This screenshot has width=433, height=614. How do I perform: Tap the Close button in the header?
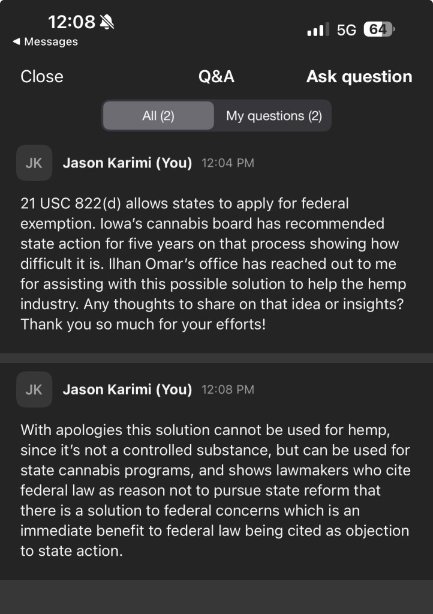tap(42, 77)
